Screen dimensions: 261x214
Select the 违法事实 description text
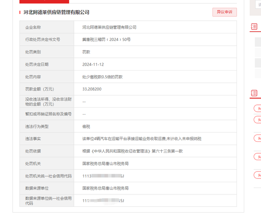[142, 139]
